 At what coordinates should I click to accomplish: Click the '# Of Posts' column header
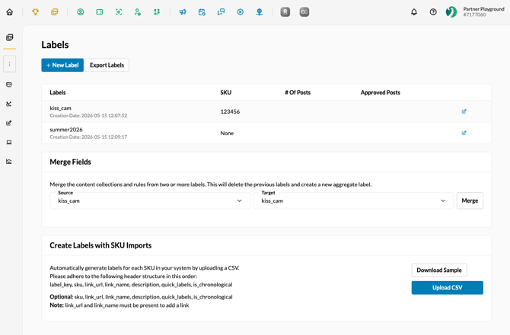click(x=298, y=93)
